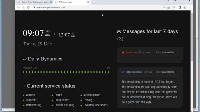Close the Escape From Tarkov server status tab
This screenshot has width=200, height=112.
point(51,2)
